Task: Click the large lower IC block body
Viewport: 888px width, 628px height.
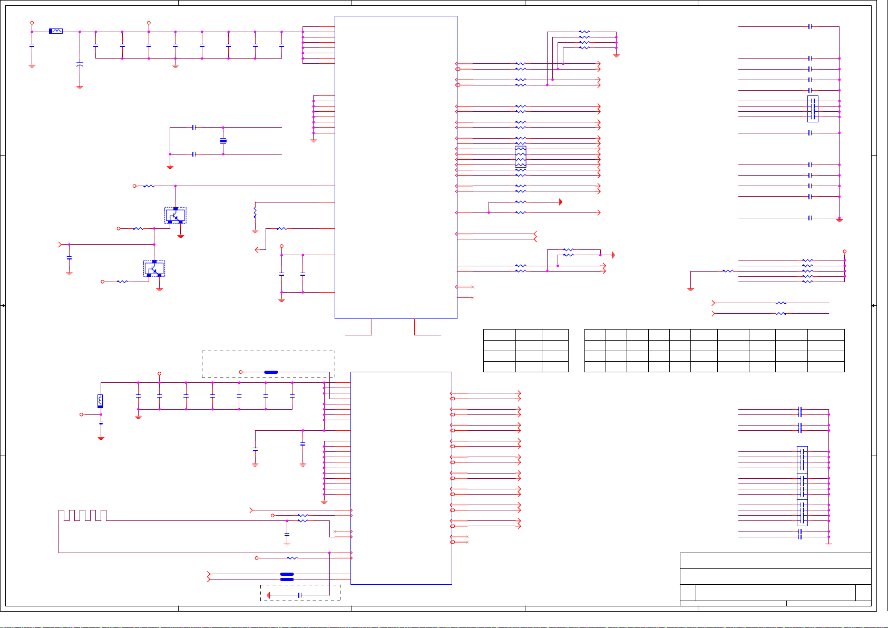Action: 401,478
